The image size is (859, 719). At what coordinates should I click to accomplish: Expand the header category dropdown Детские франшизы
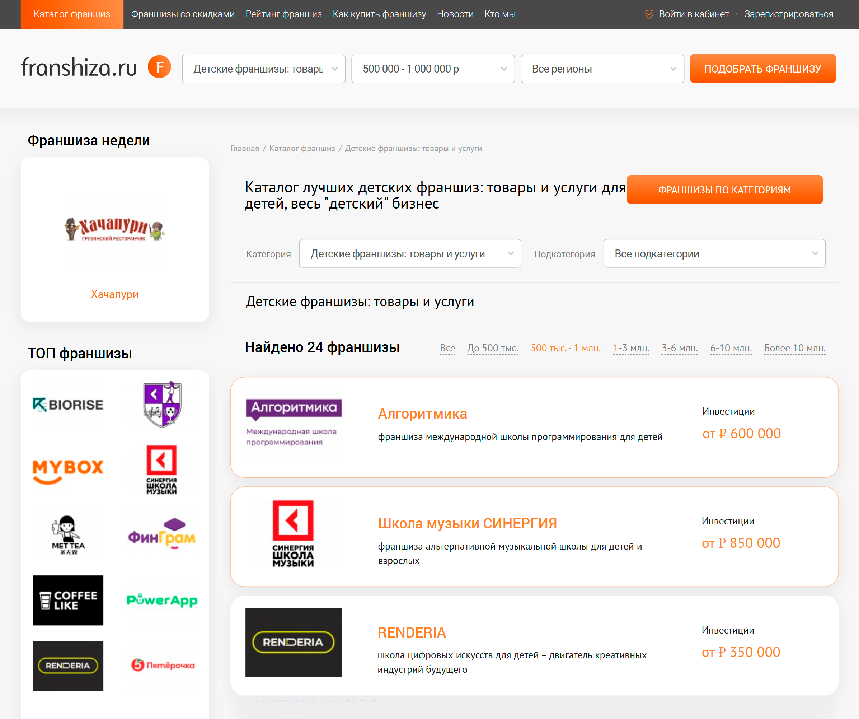(x=264, y=69)
